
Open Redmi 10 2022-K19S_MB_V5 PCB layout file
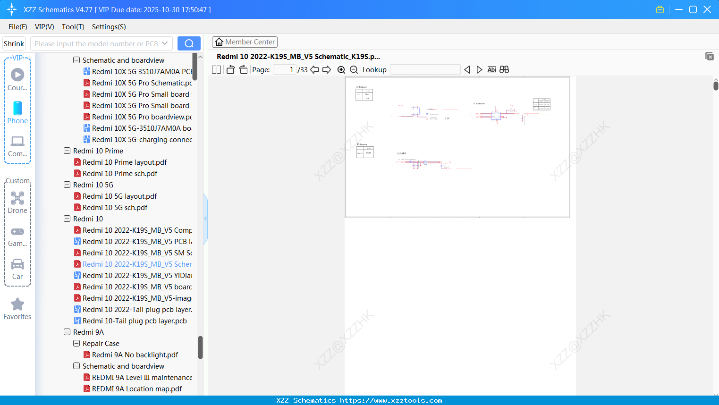[x=133, y=241]
